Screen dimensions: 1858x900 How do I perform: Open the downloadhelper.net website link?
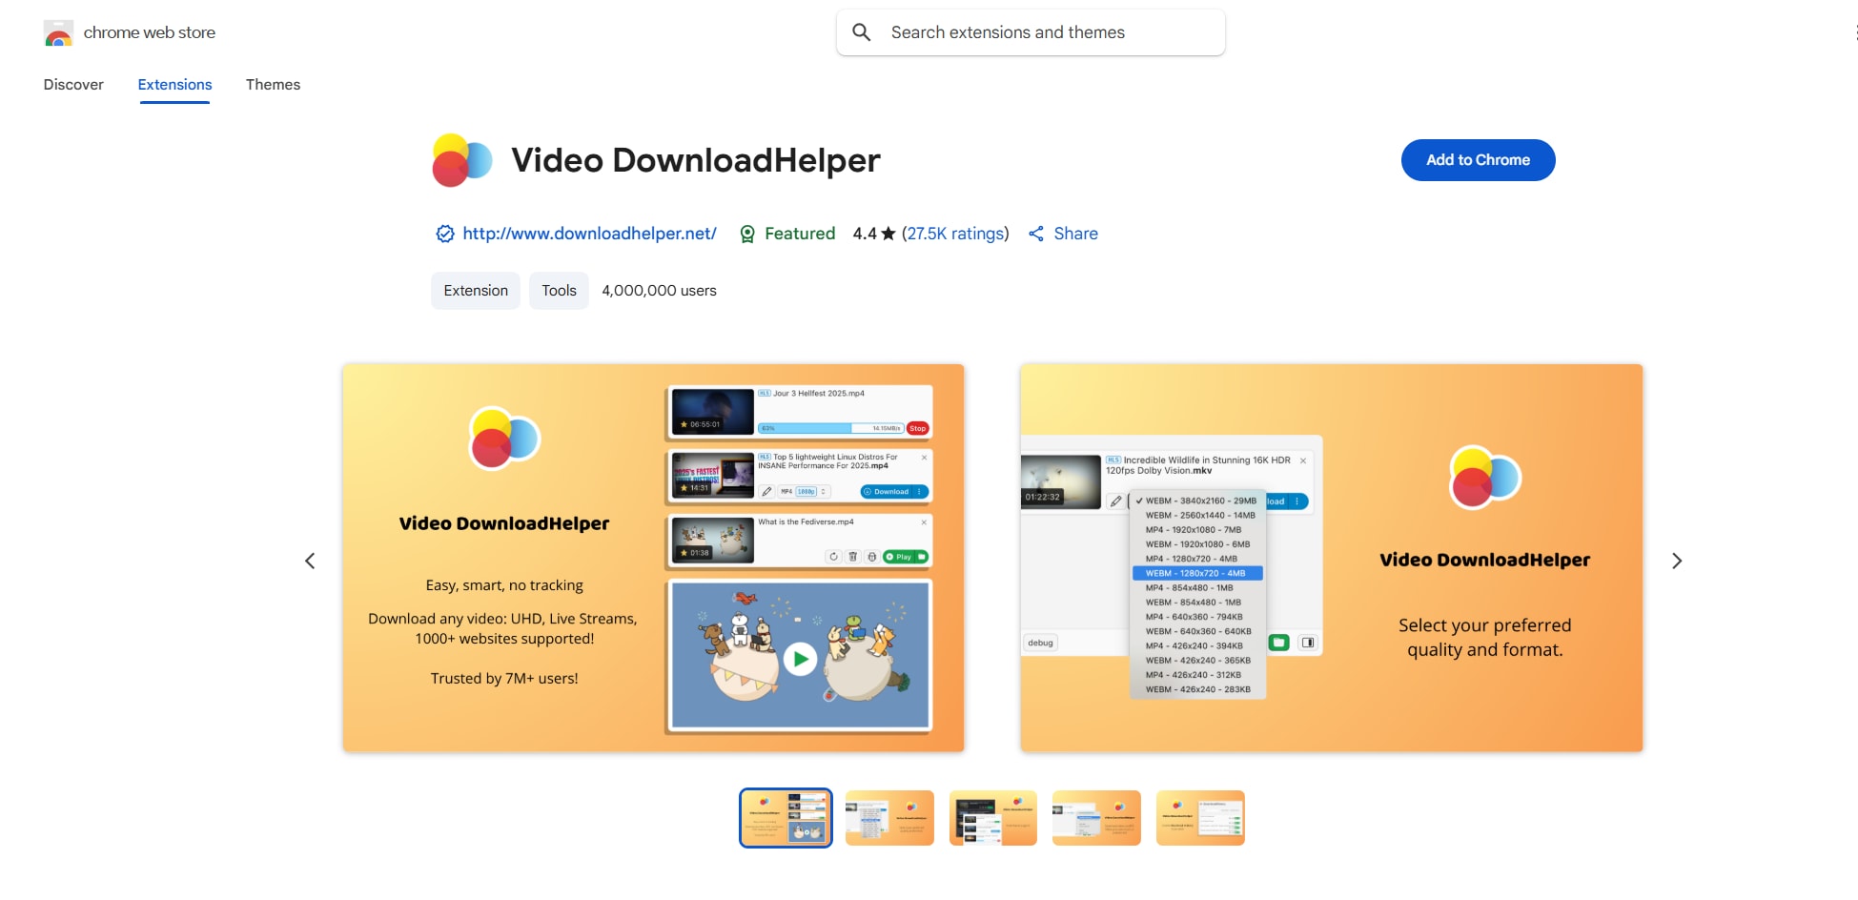click(x=587, y=234)
